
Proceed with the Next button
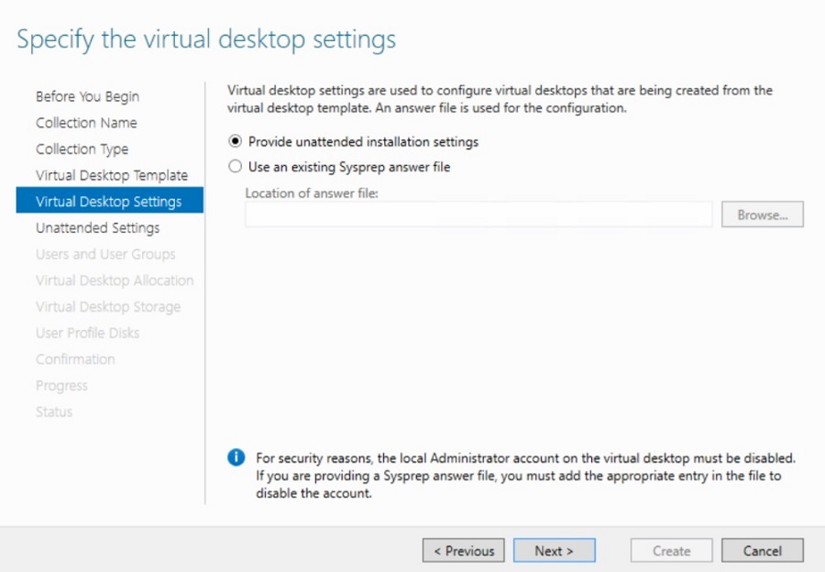[554, 550]
